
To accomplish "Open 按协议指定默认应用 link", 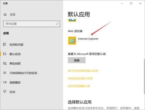I will point(80,78).
